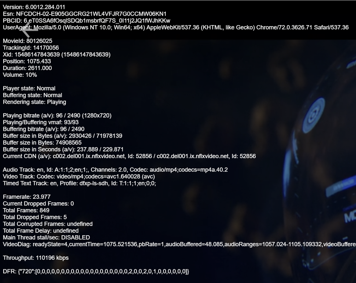The width and height of the screenshot is (356, 283).
Task: Click the back arrow icon
Action: tap(30, 30)
